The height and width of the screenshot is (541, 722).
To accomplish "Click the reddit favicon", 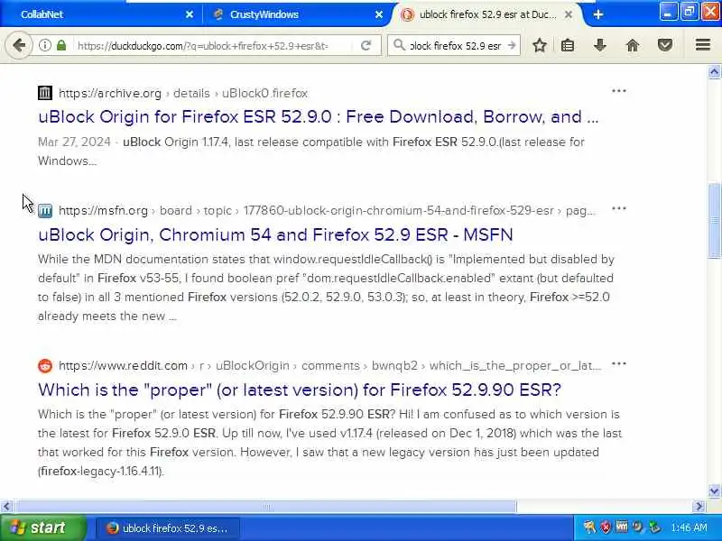I will (x=45, y=366).
